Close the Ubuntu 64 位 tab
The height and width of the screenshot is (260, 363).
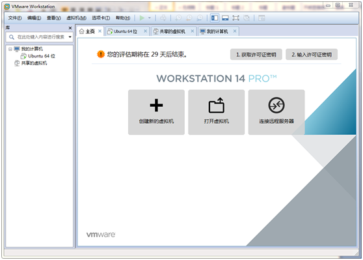145,31
